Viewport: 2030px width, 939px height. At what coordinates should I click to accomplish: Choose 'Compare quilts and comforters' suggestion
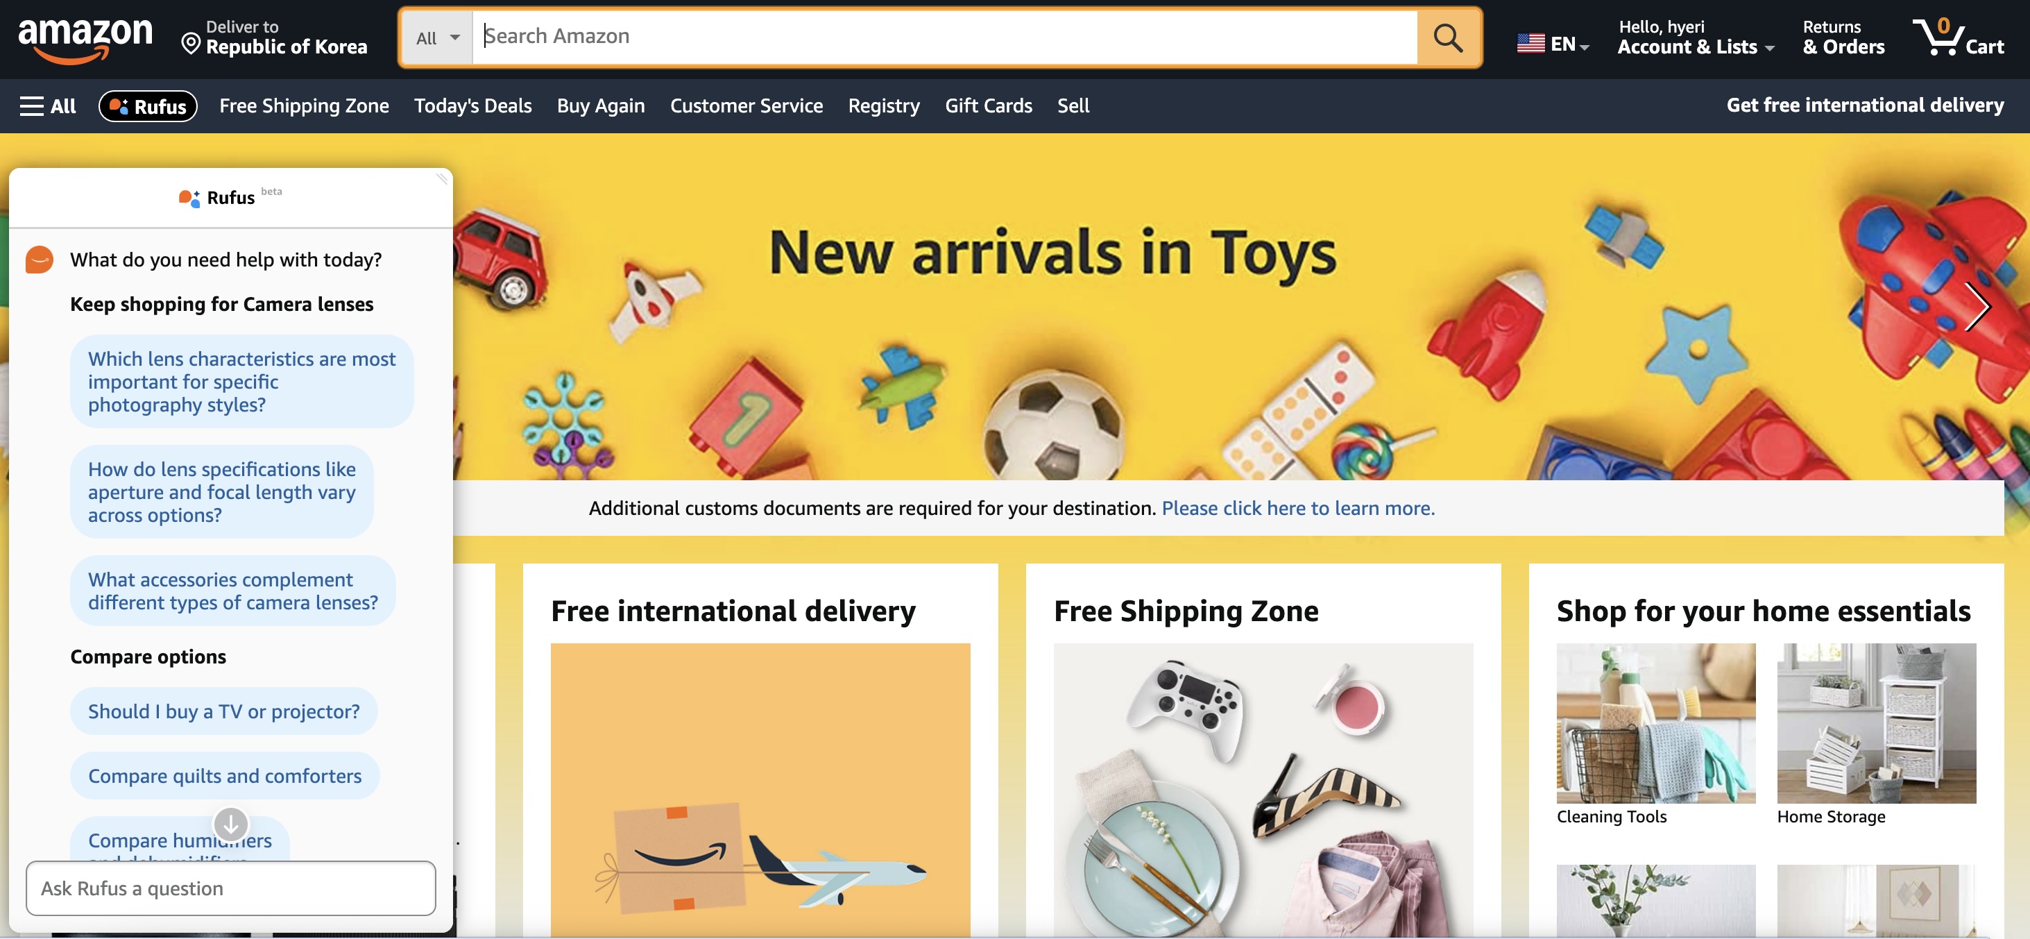click(x=225, y=777)
